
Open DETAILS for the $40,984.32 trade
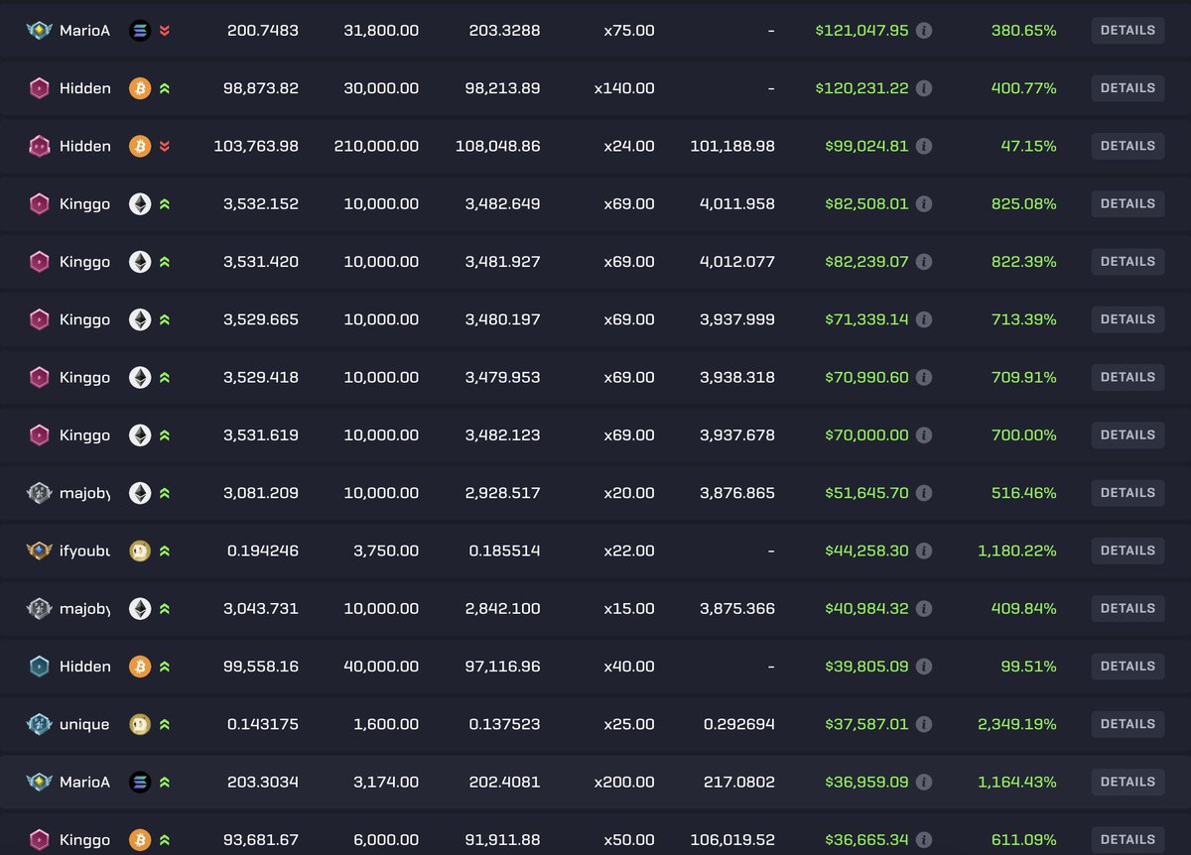click(1127, 608)
